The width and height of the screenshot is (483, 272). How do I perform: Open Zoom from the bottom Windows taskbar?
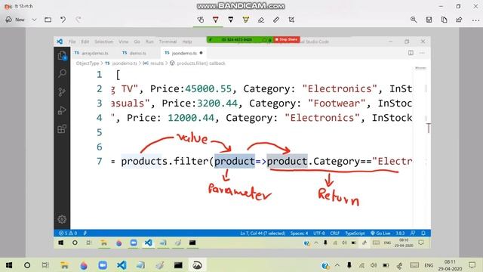tap(103, 265)
